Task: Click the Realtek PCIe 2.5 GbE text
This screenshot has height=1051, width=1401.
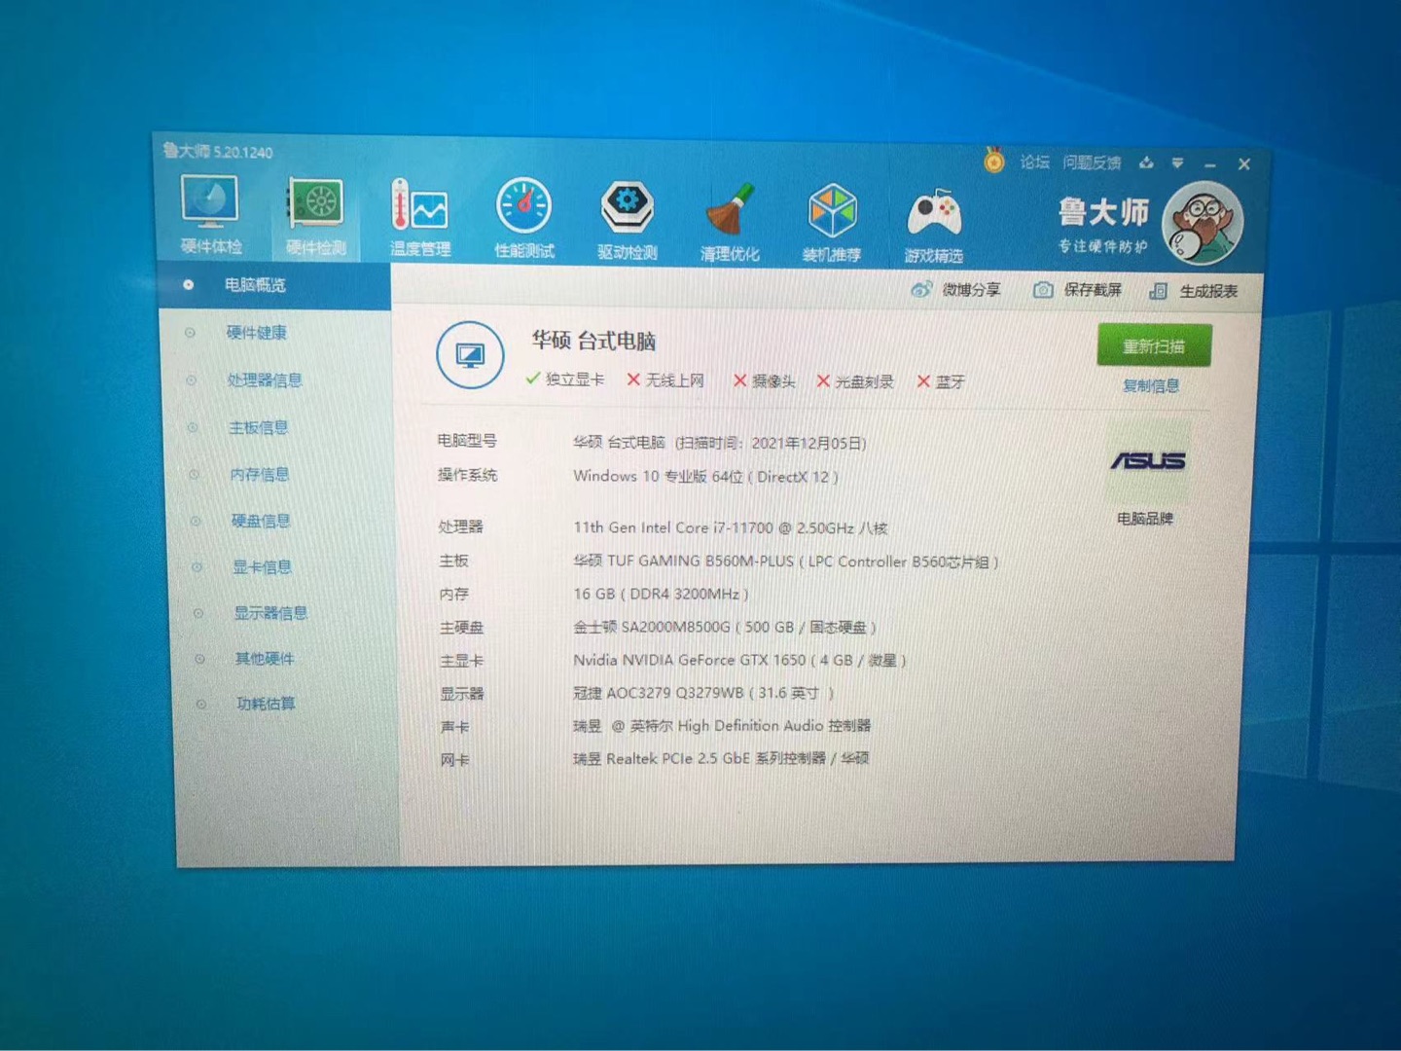Action: coord(721,759)
